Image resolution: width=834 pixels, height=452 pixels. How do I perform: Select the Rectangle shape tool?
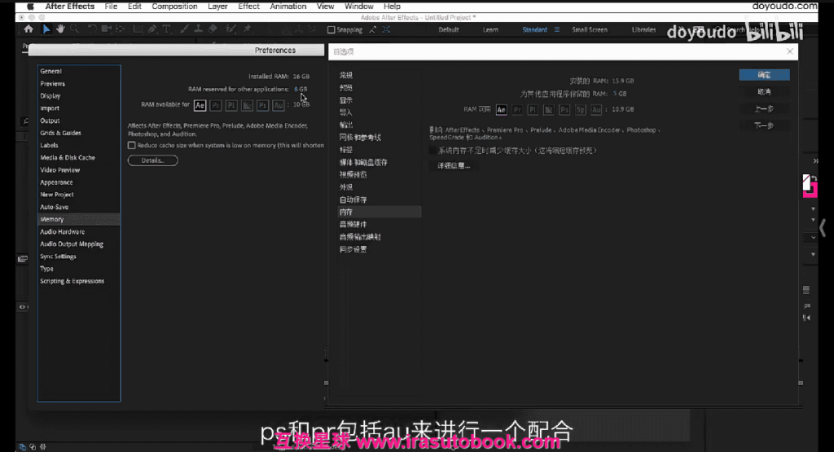(x=138, y=29)
